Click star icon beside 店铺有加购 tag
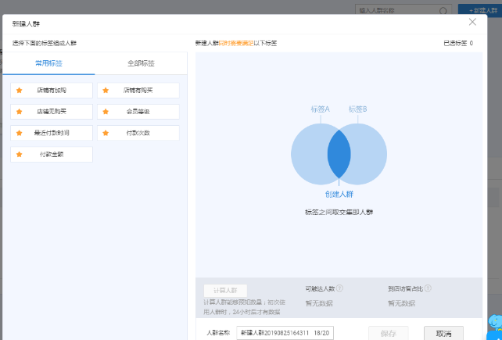Image resolution: width=502 pixels, height=340 pixels. click(x=20, y=91)
